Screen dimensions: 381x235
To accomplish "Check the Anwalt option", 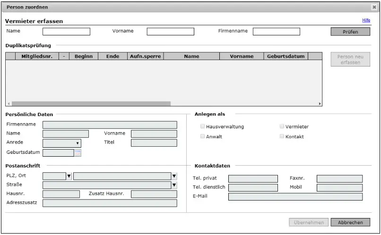I will (203, 136).
